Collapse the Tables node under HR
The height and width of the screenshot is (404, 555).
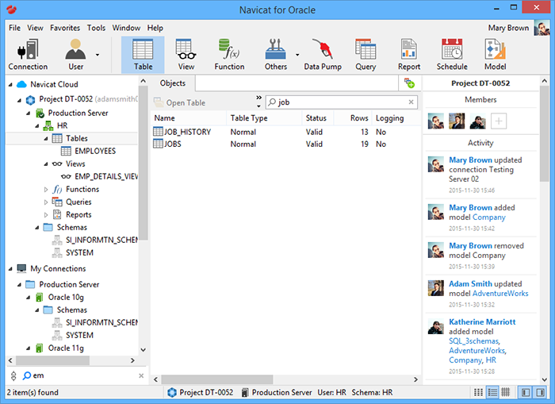coord(46,139)
